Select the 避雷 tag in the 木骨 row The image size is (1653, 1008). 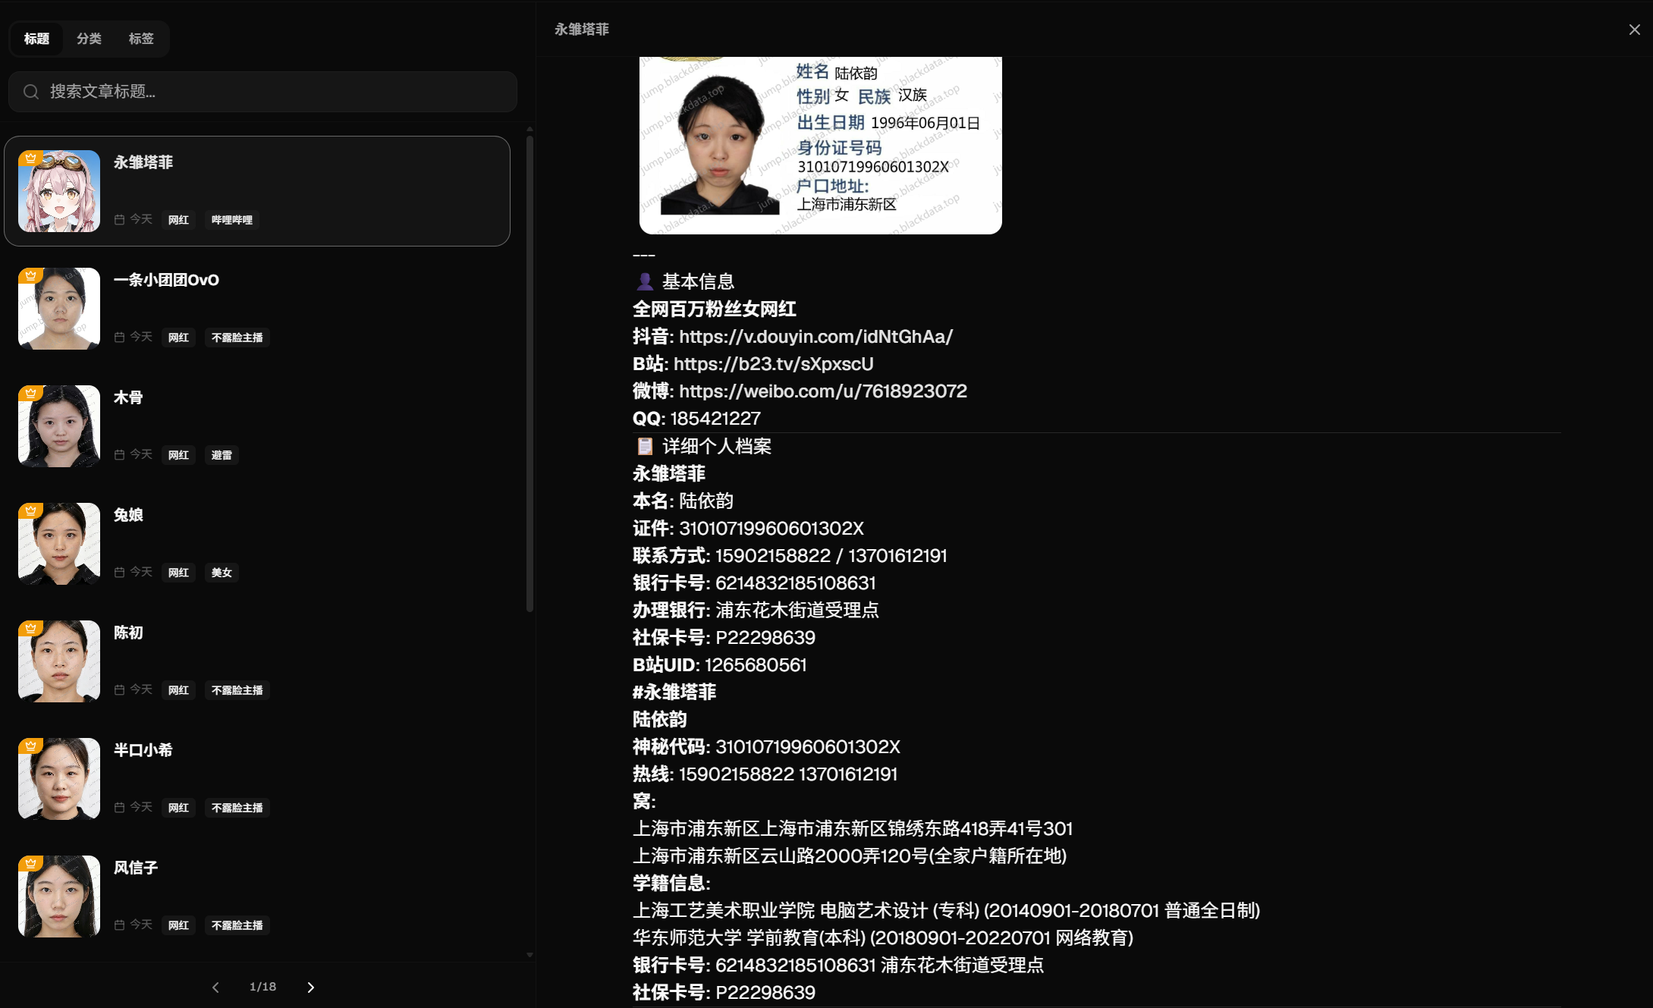click(222, 455)
